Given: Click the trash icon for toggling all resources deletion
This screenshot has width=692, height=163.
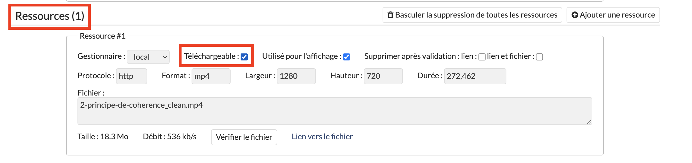Looking at the screenshot, I should coord(390,15).
